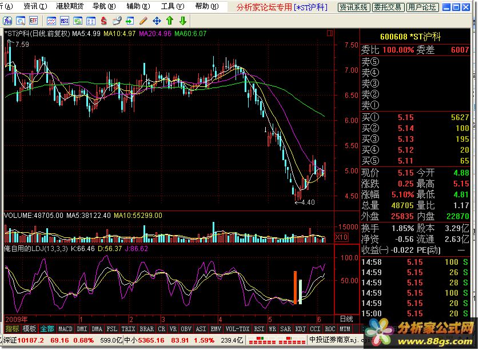Click the green refresh window icon
The image size is (479, 350).
point(78,21)
